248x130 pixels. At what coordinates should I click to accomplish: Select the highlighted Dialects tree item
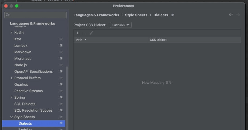point(33,123)
